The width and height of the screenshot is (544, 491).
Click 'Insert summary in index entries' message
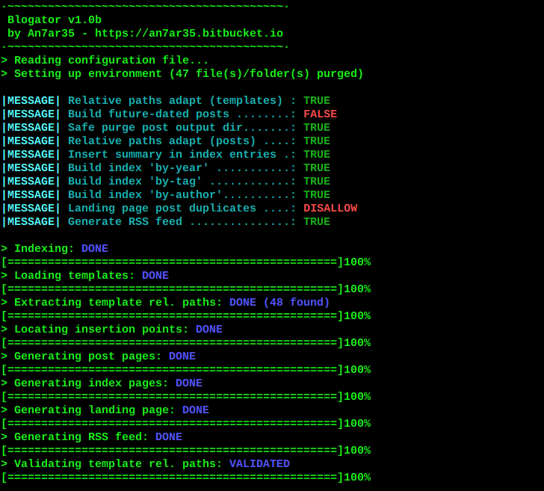point(172,155)
